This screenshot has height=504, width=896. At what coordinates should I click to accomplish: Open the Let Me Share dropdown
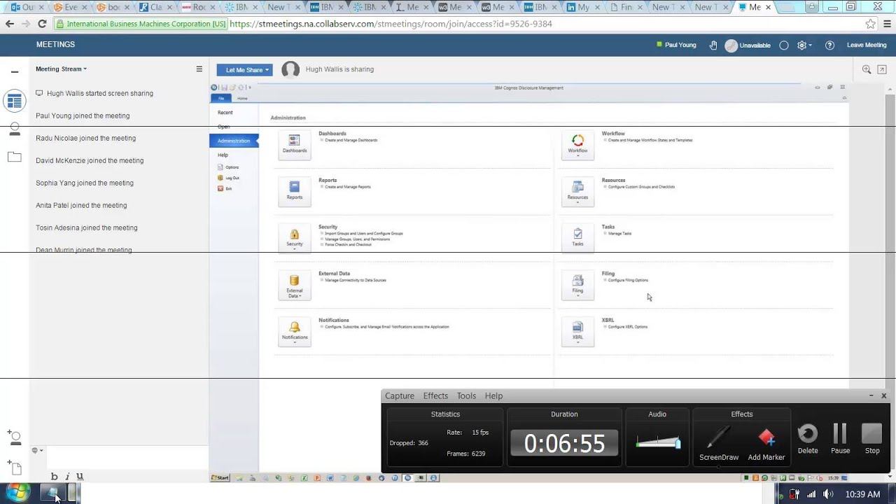coord(244,70)
